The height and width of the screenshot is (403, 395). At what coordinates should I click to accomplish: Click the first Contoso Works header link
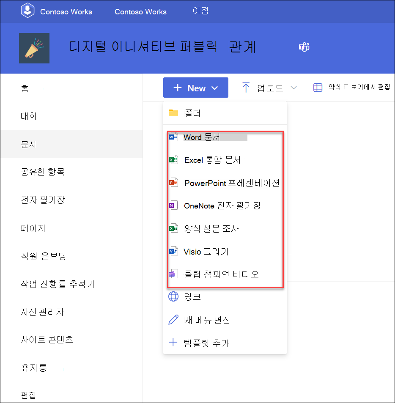[x=66, y=12]
